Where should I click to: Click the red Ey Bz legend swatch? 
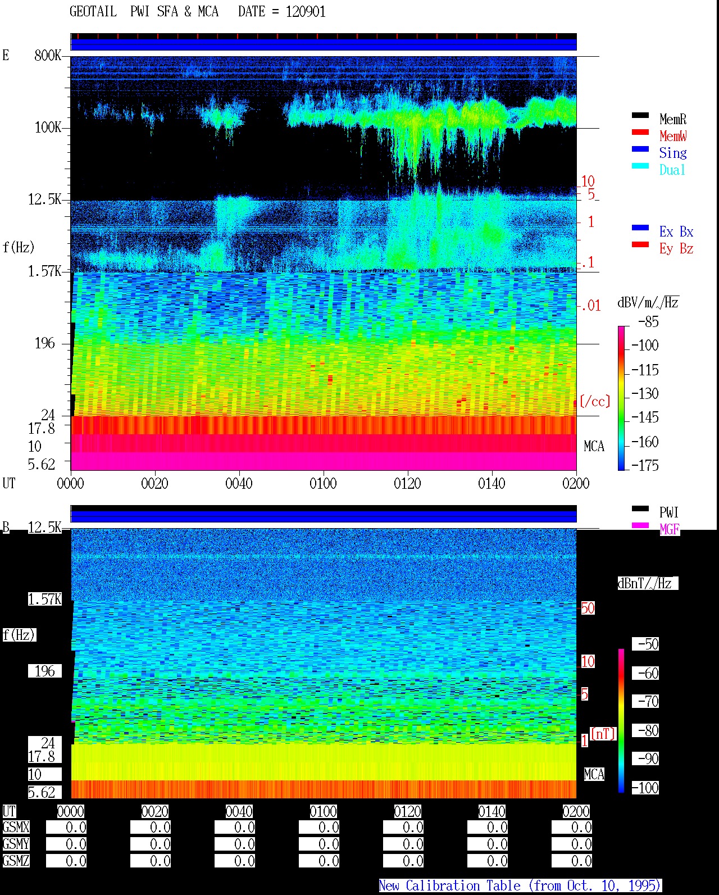click(x=640, y=245)
